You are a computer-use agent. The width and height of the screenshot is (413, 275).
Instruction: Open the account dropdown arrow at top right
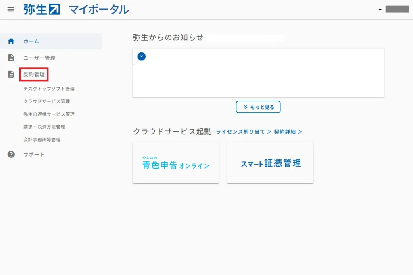380,10
